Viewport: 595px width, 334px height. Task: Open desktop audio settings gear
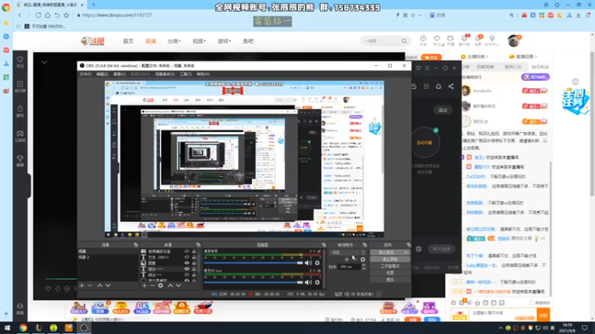coord(318,263)
